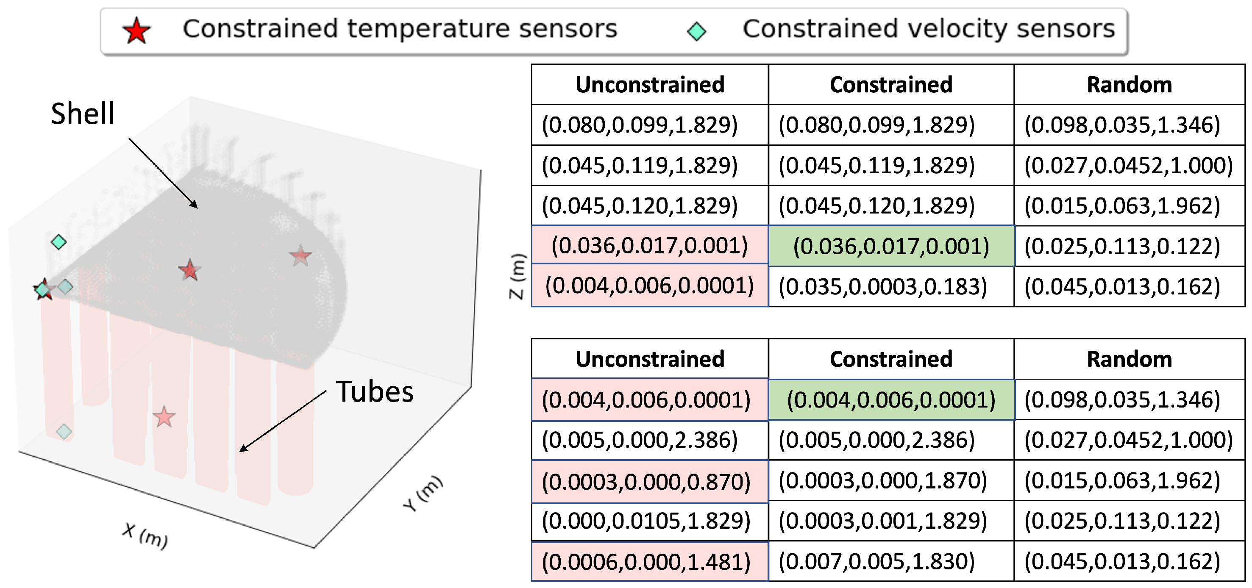Click the red star at the shell's center
1252x588 pixels.
coord(189,270)
